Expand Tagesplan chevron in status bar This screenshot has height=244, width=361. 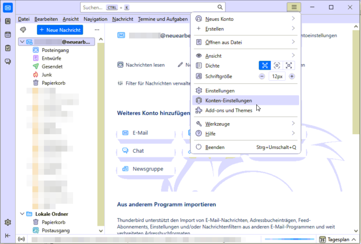click(x=354, y=239)
